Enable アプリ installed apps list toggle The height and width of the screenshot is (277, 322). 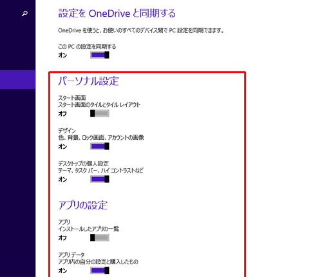click(100, 238)
